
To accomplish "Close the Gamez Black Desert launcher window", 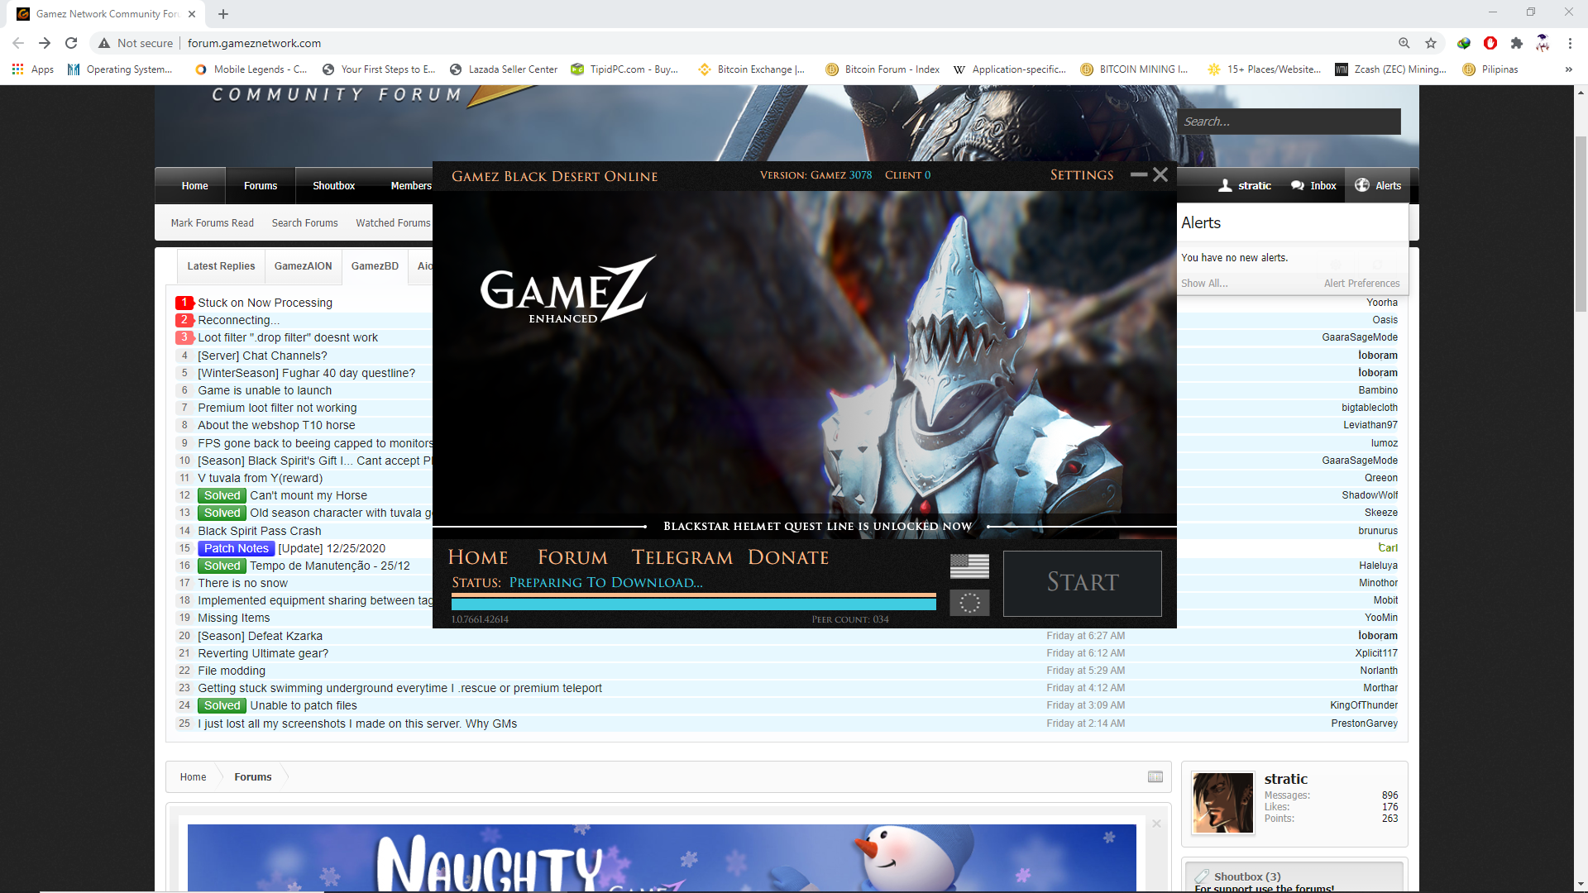I will [1160, 174].
